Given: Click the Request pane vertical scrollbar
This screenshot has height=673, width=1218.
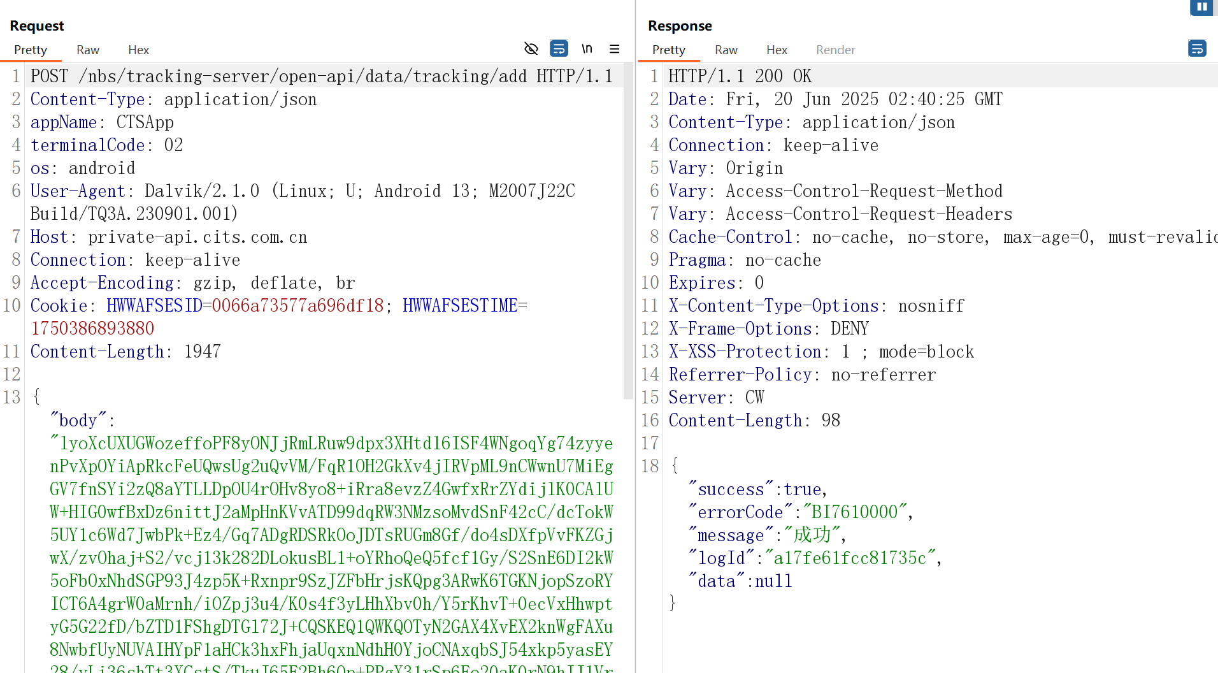Looking at the screenshot, I should click(x=628, y=229).
